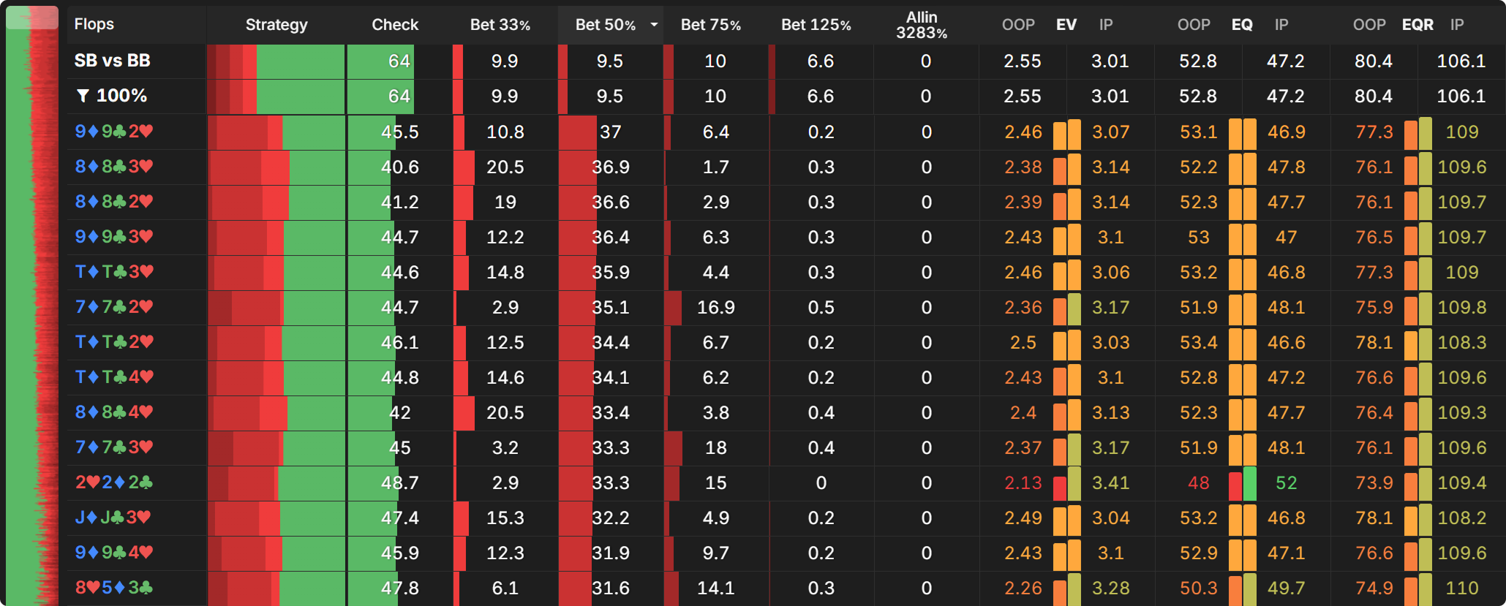Screen dimensions: 1506x606
Task: Open the 9♦9♣2♥ flop row
Action: coord(114,132)
